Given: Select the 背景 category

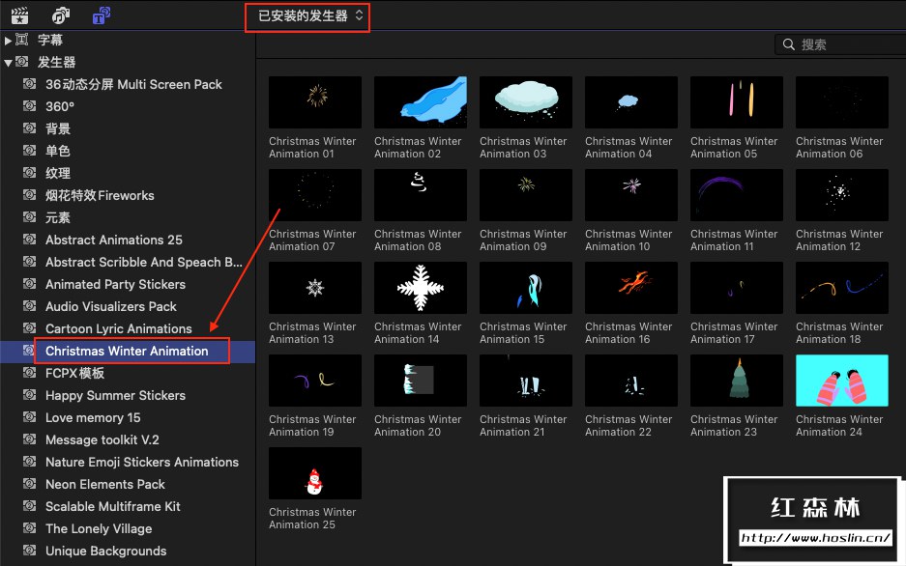Looking at the screenshot, I should click(58, 128).
